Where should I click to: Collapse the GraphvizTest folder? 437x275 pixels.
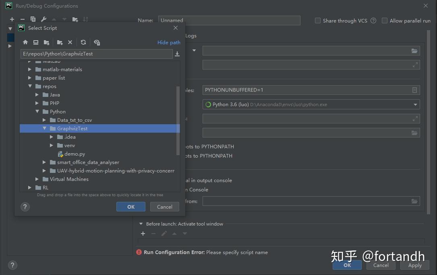click(45, 128)
